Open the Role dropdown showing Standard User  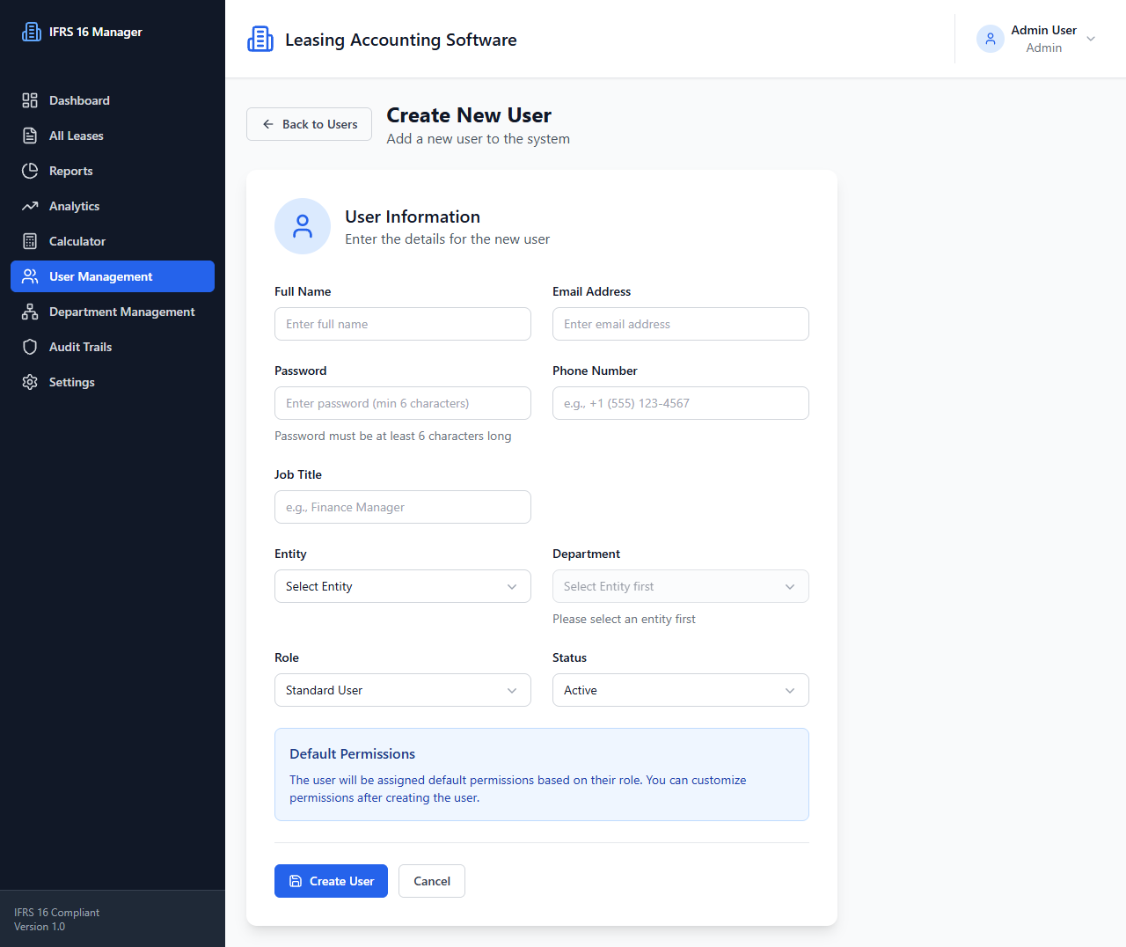tap(403, 690)
